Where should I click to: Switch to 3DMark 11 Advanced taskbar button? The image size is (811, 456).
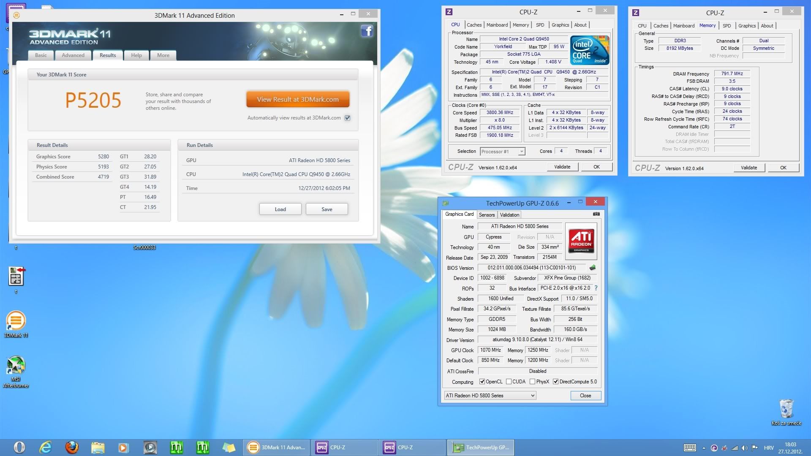pyautogui.click(x=276, y=448)
